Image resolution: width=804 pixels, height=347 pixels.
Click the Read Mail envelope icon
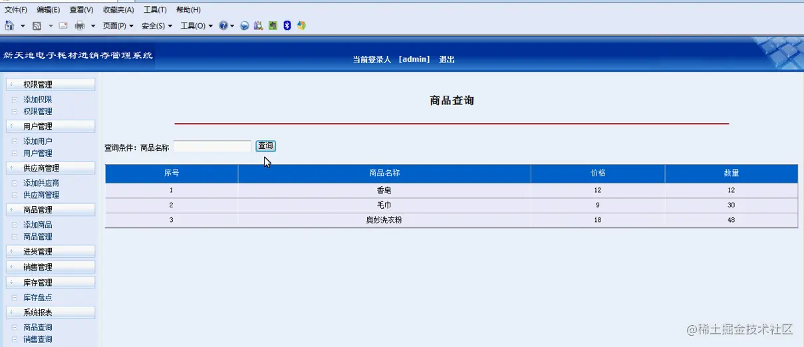pos(63,26)
